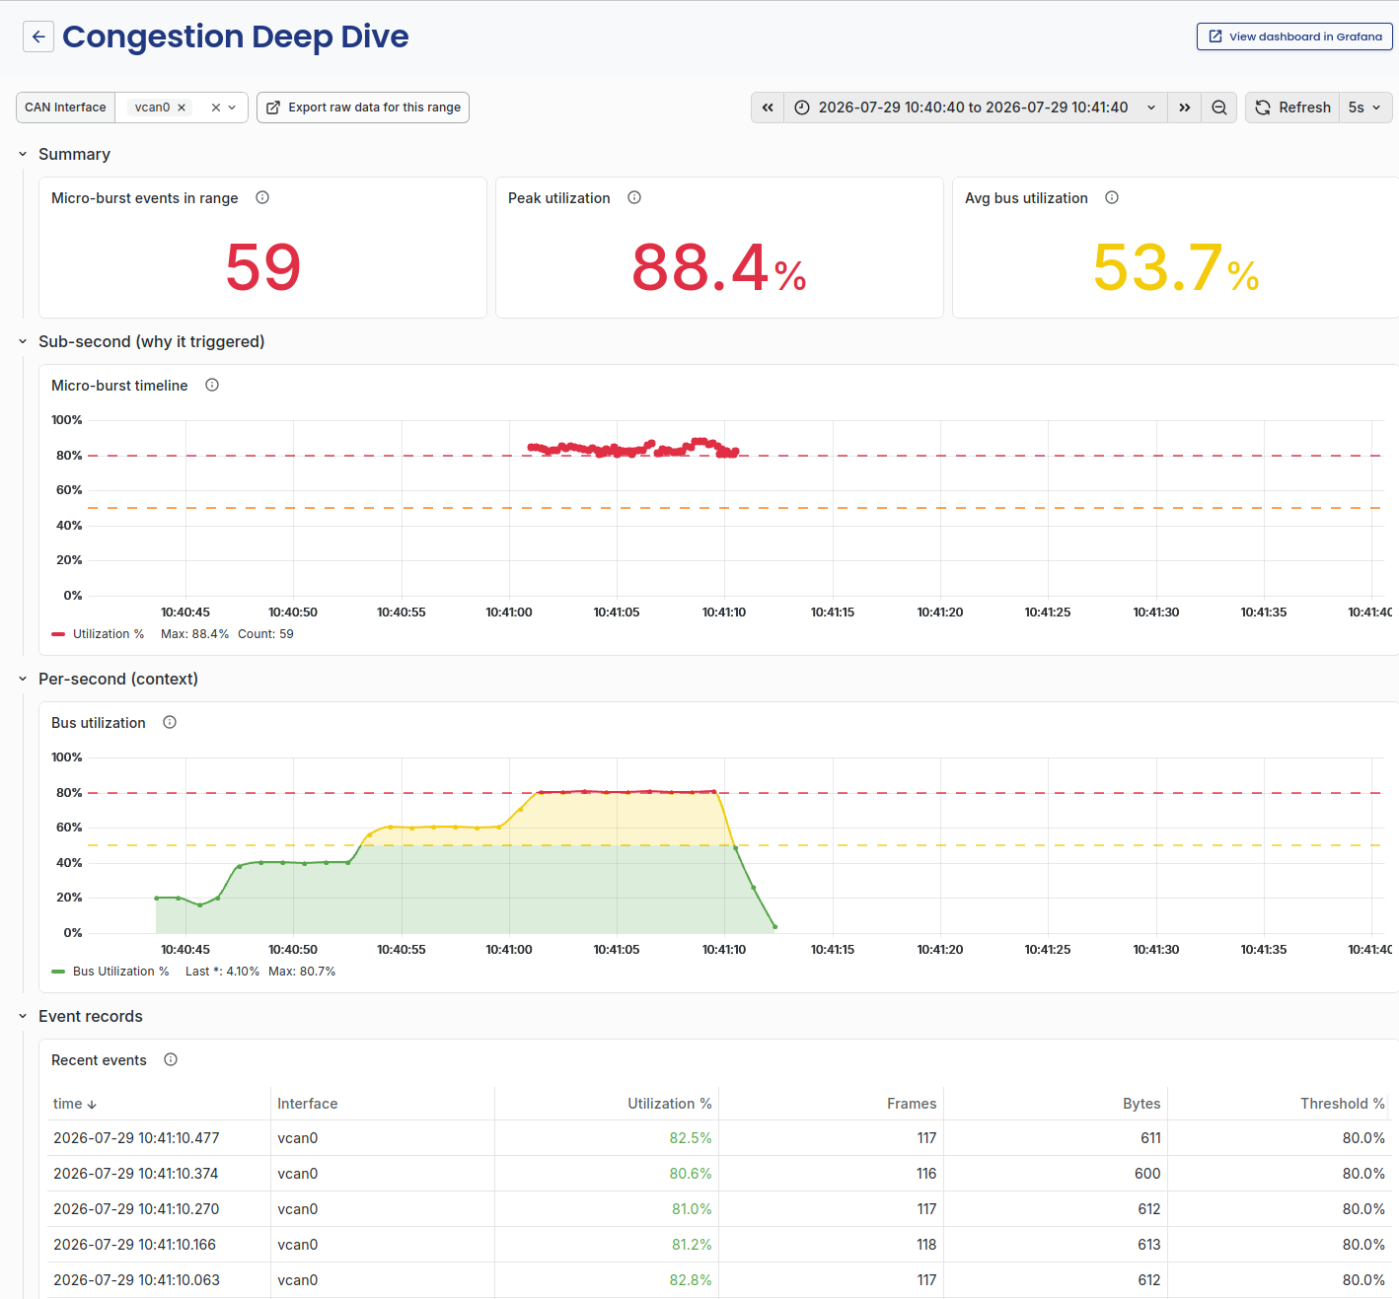Show info for Micro-burst timeline

click(212, 385)
